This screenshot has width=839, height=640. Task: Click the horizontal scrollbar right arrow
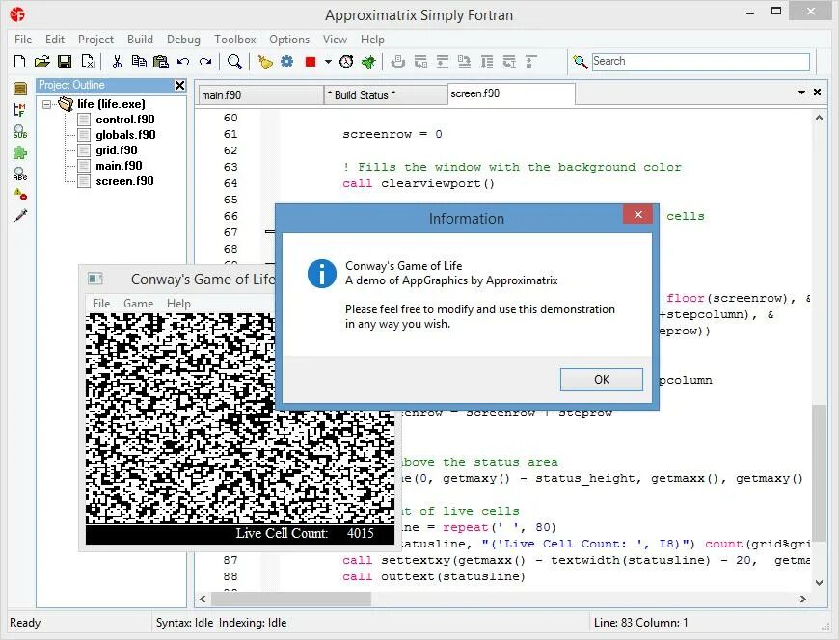click(803, 599)
